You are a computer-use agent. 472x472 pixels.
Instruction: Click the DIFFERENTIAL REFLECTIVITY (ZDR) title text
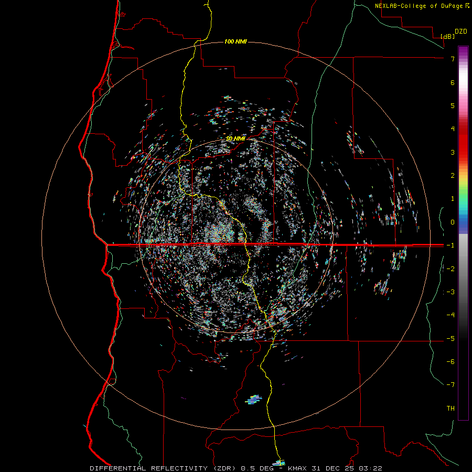(163, 468)
